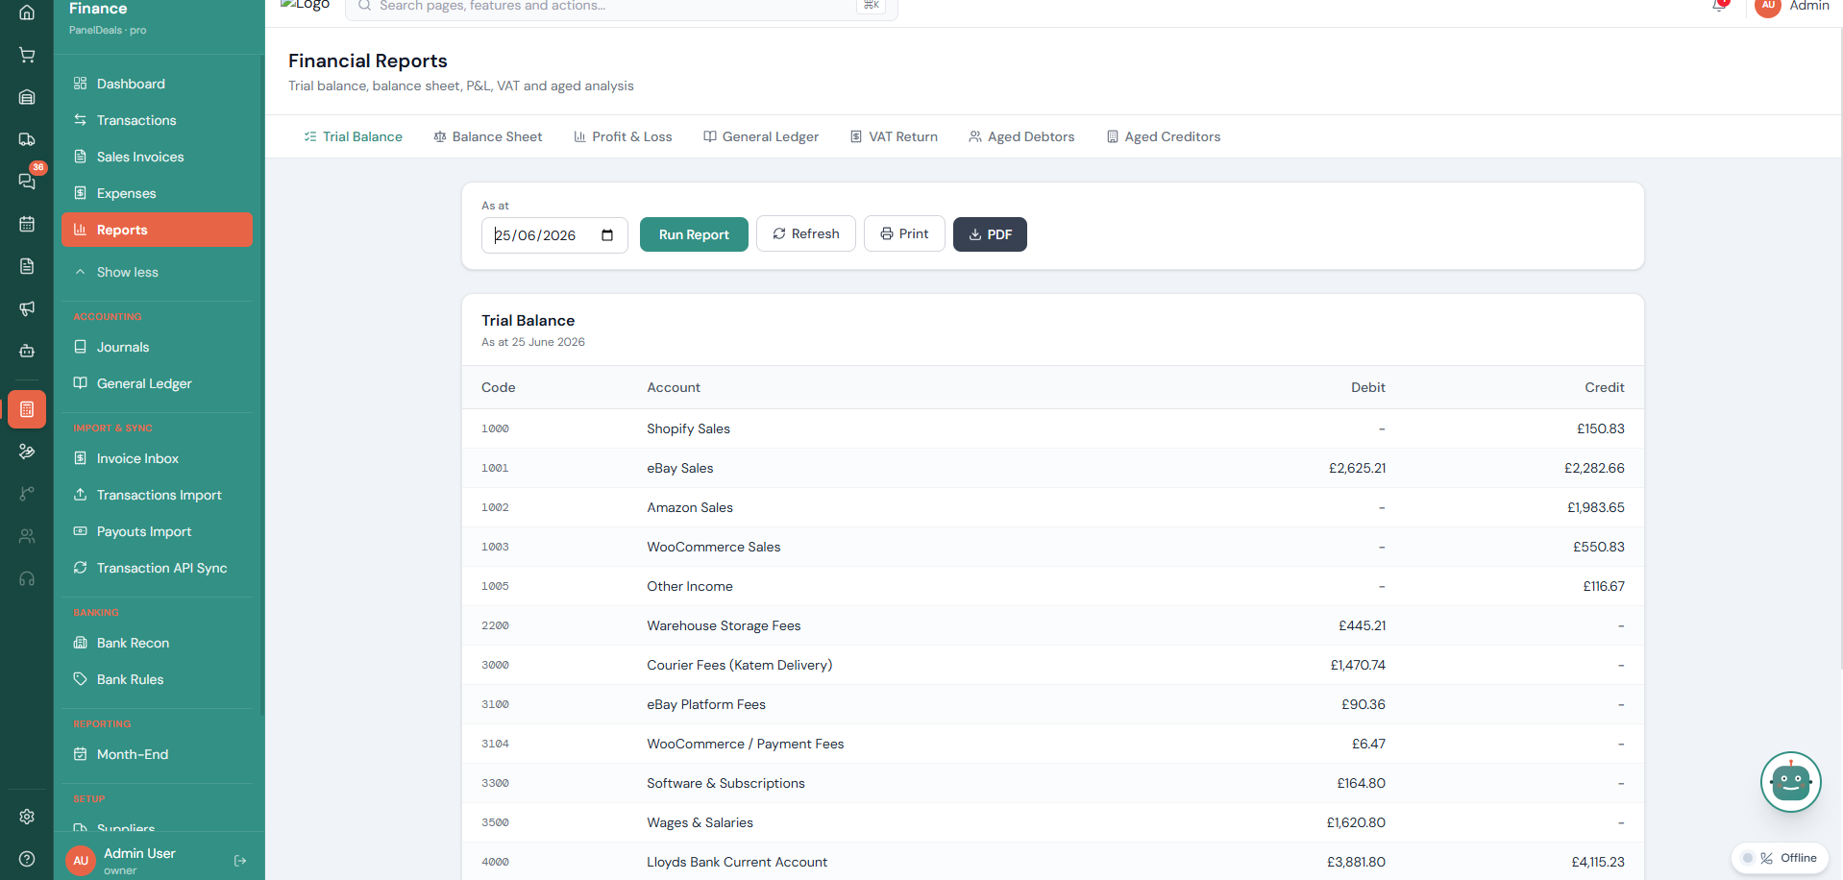Open Expenses in the sidebar
This screenshot has width=1843, height=880.
click(157, 193)
